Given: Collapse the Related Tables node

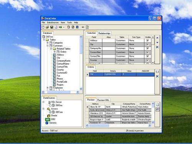Looking at the screenshot, I should 51,49.
